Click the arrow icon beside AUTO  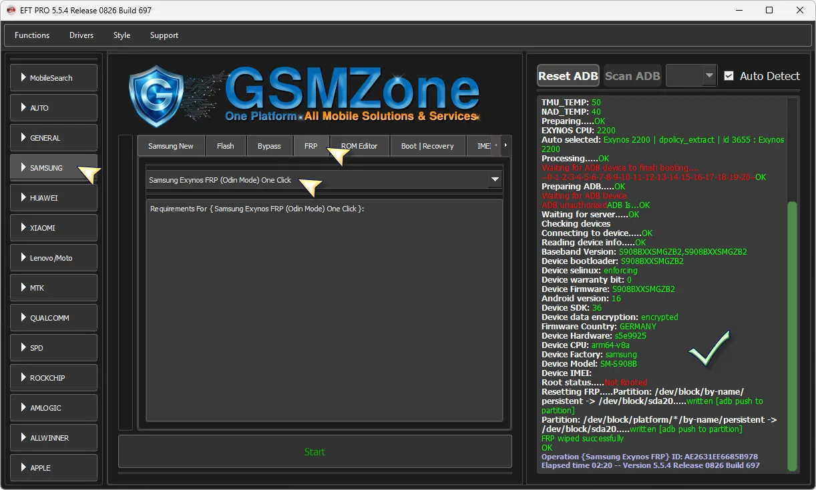23,108
